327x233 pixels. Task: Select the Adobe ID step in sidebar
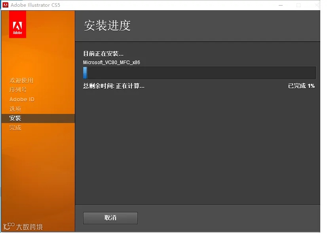22,99
